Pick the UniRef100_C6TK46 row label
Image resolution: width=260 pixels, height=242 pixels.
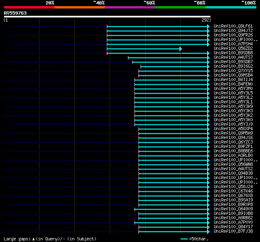tap(233, 191)
